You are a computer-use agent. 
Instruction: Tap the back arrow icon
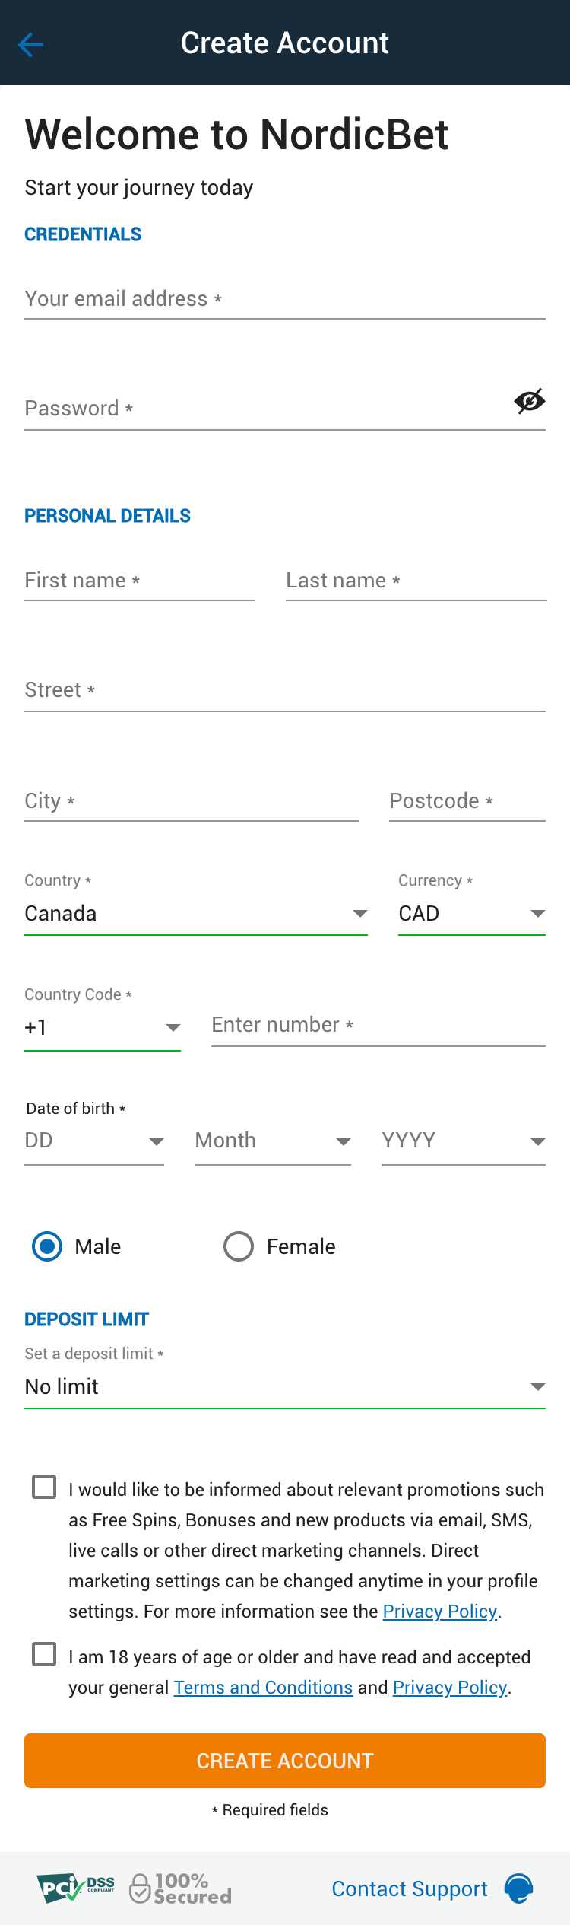[30, 45]
